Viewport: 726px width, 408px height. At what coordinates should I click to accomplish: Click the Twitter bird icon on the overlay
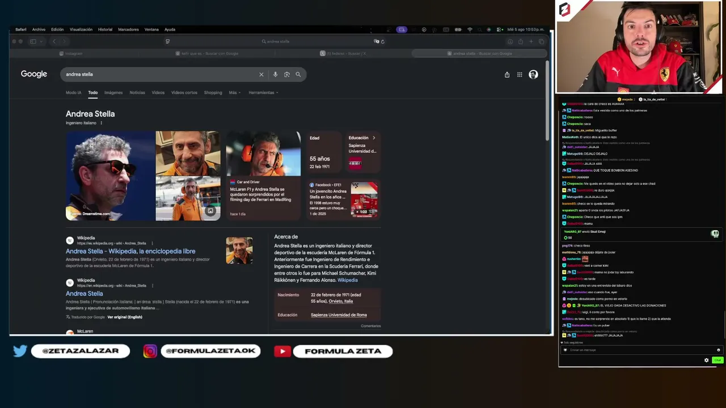pos(20,351)
